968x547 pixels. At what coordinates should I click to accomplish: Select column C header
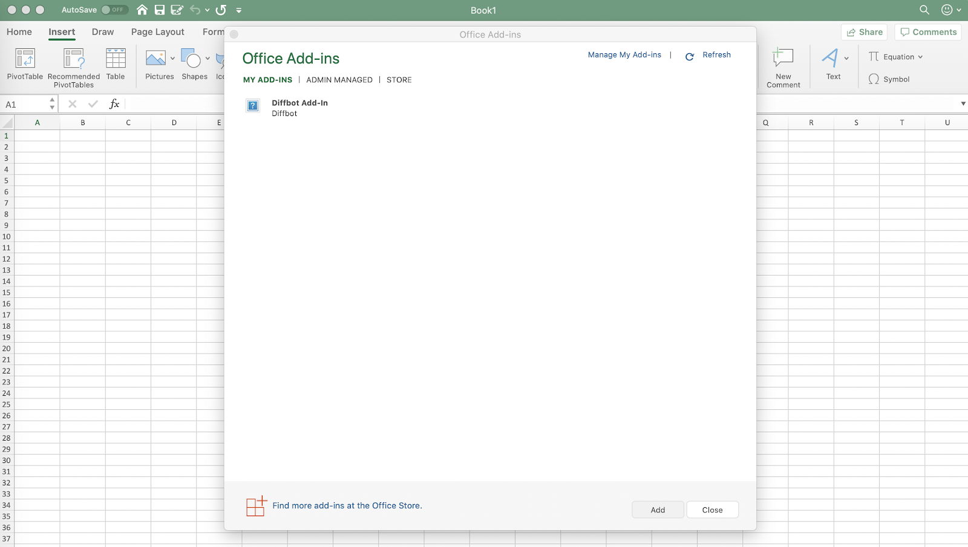tap(128, 123)
